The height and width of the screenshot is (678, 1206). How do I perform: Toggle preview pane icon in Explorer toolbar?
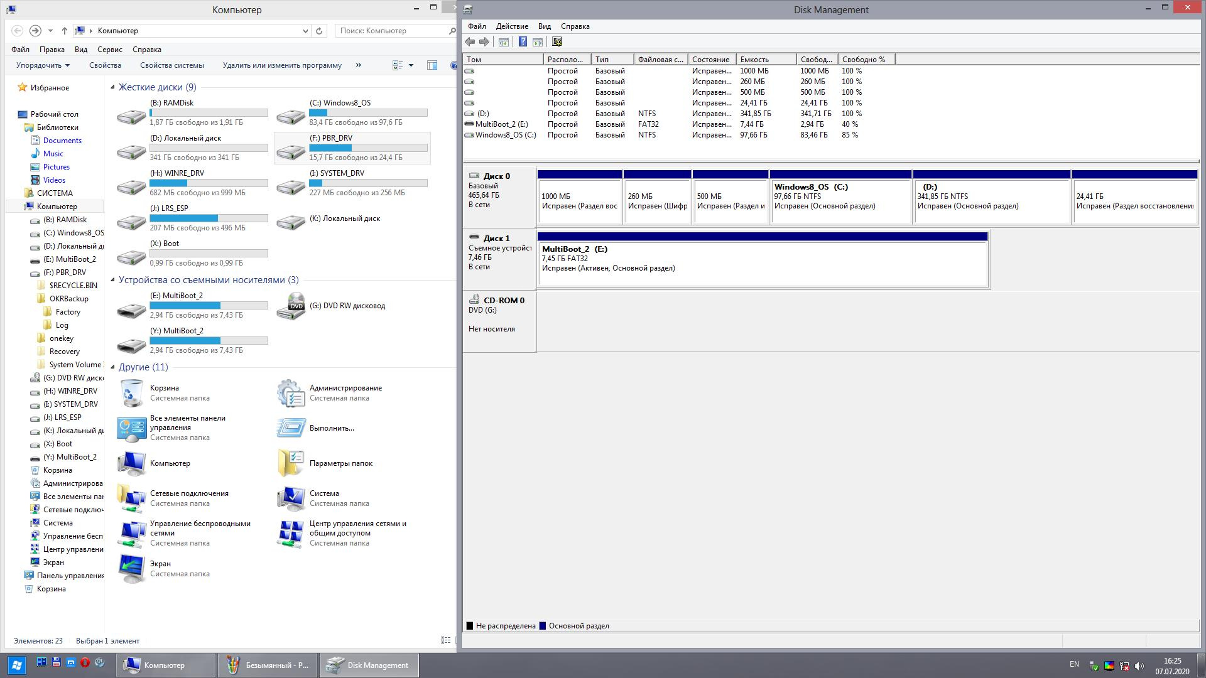coord(432,65)
